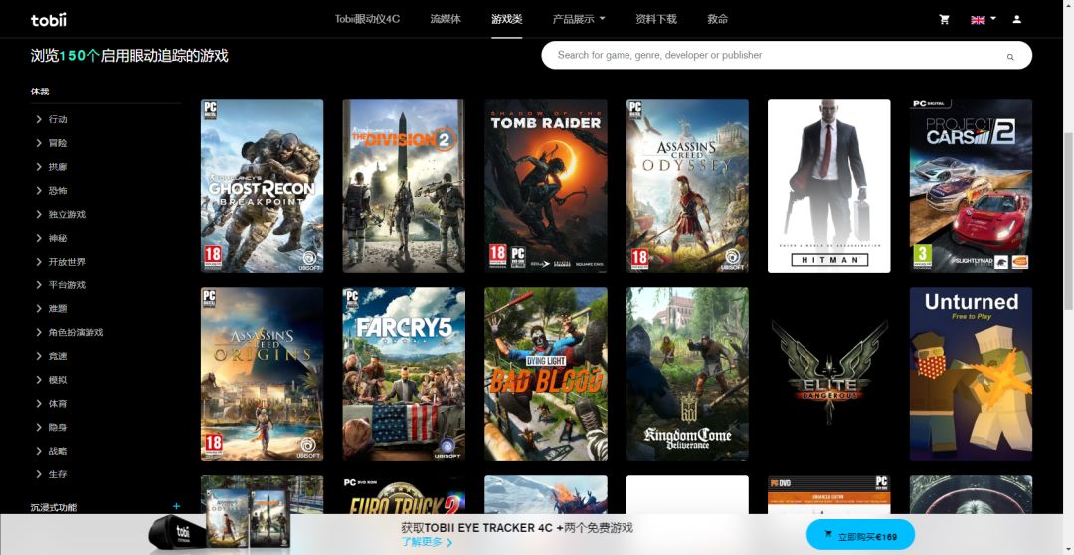The image size is (1074, 555).
Task: Open the 产品展示 dropdown menu
Action: click(x=579, y=19)
